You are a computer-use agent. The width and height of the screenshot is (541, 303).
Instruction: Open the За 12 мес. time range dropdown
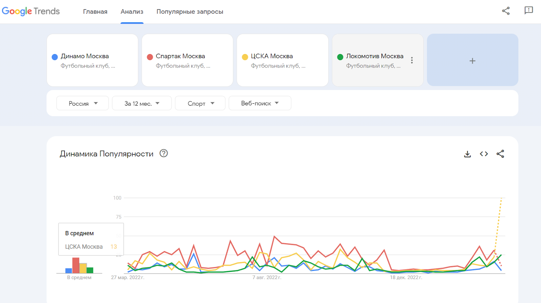tap(142, 103)
